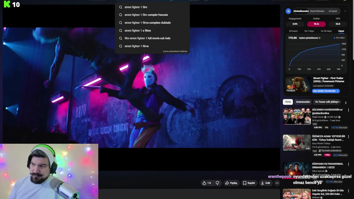Open the three-dot menu for 'Eski Sevgilinle Doğada' video

348,191
